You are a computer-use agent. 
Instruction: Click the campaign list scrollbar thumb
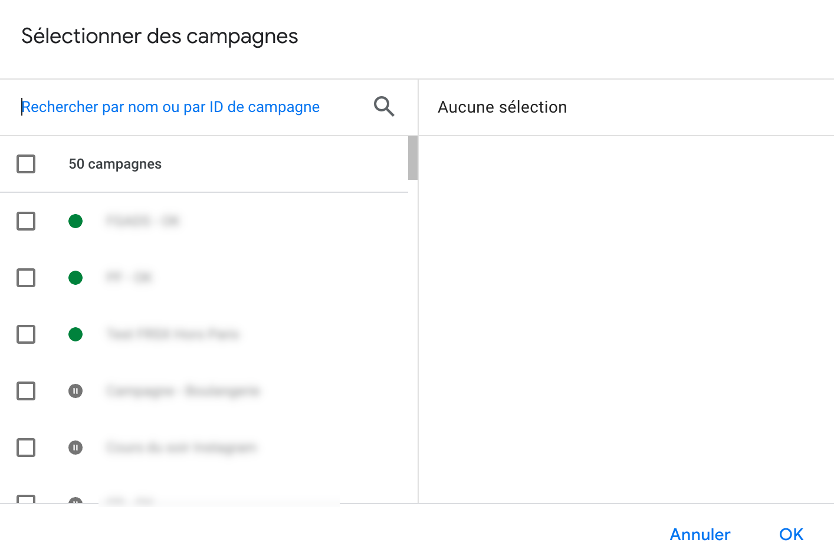click(413, 157)
